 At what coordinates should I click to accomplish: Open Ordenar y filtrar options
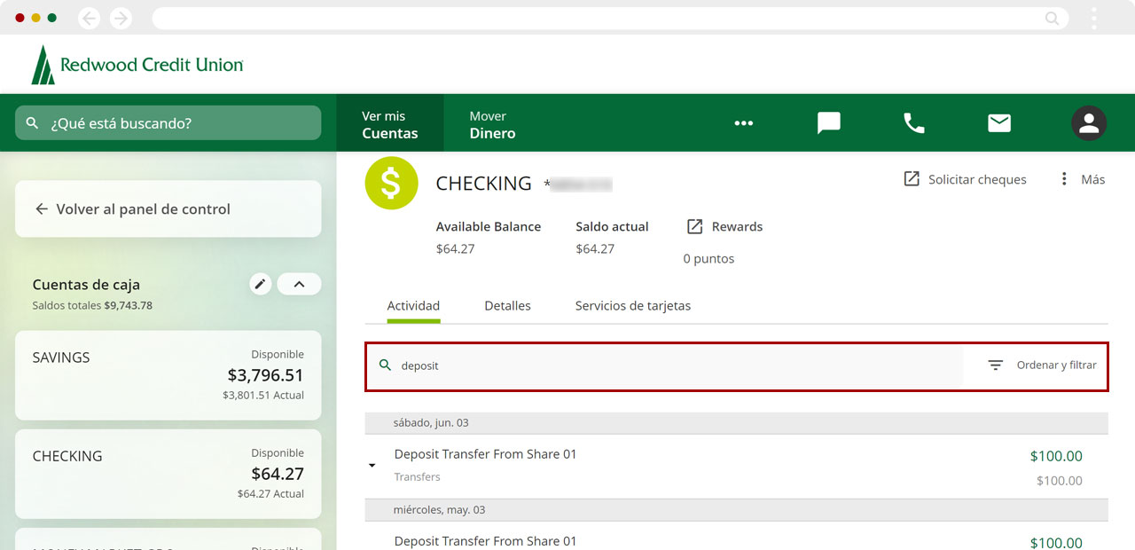click(x=1043, y=365)
